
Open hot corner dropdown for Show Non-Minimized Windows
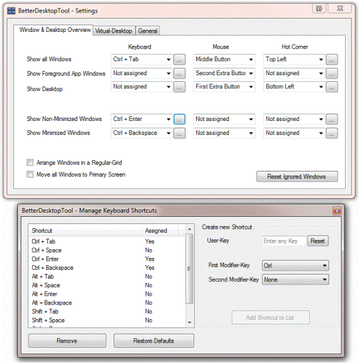tap(295, 119)
